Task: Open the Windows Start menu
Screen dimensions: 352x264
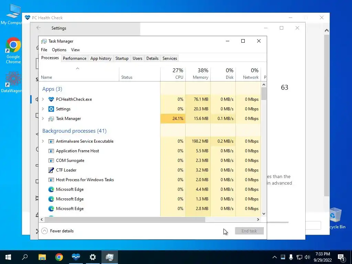Action: (8, 257)
